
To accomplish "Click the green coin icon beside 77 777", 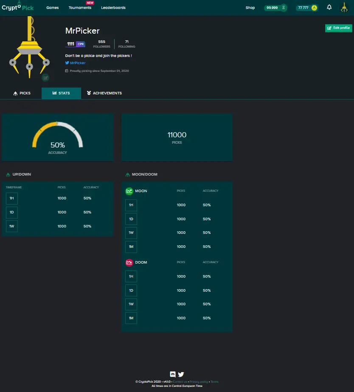I will tap(314, 8).
